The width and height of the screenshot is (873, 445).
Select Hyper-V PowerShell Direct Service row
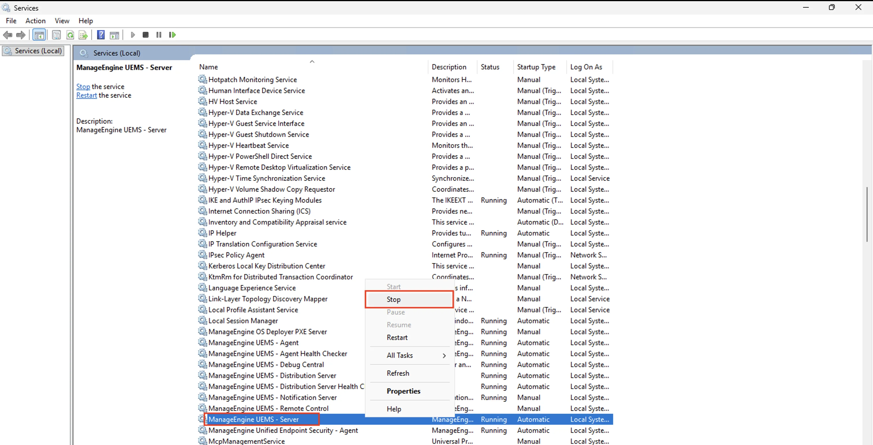coord(405,156)
